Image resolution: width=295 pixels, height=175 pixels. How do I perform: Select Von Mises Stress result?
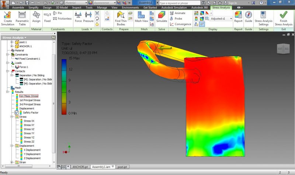click(29, 96)
